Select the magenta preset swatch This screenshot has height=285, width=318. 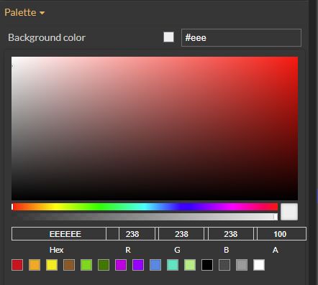tap(121, 265)
